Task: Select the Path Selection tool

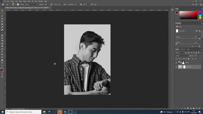Action: point(2,54)
